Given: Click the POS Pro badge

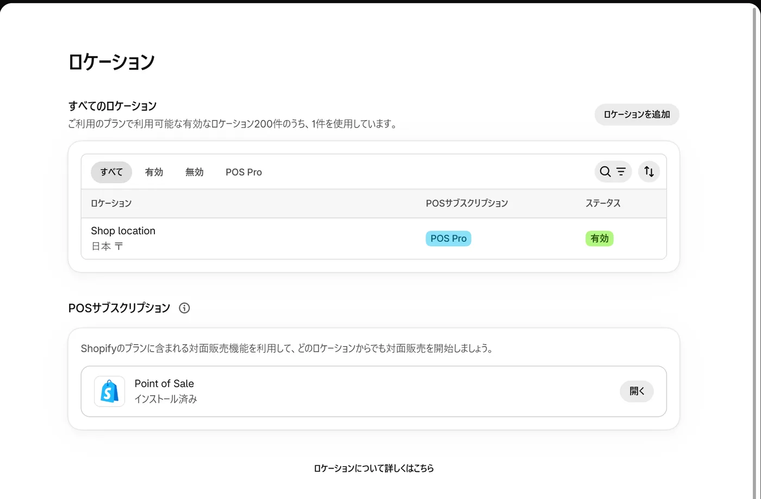Looking at the screenshot, I should pos(448,239).
